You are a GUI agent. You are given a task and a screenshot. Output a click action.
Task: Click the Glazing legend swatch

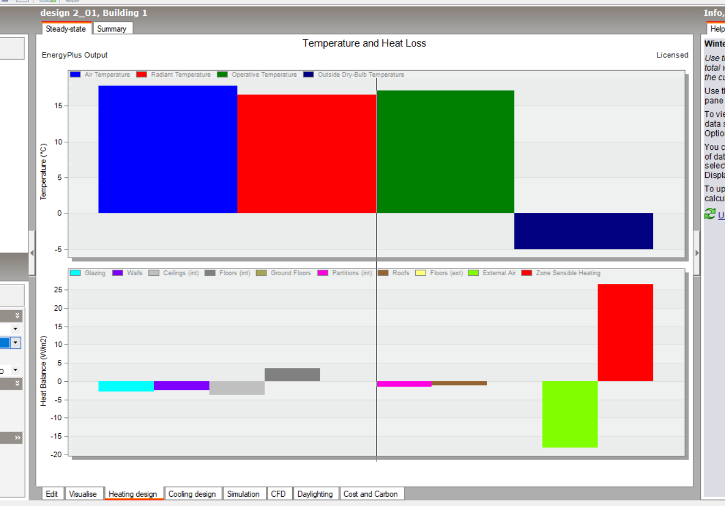pyautogui.click(x=76, y=273)
